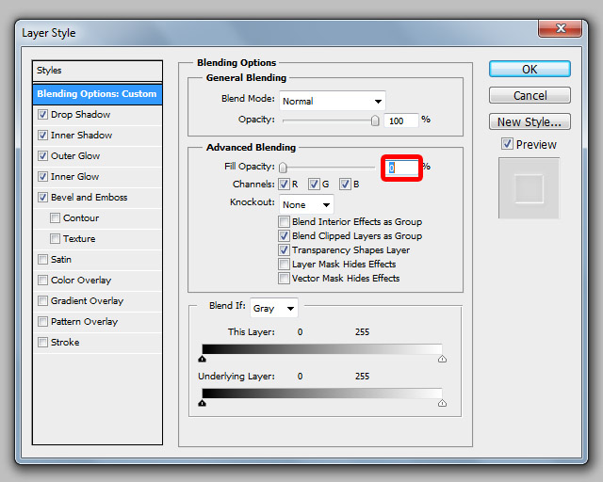Image resolution: width=603 pixels, height=482 pixels.
Task: Open the Satin settings label
Action: click(61, 260)
